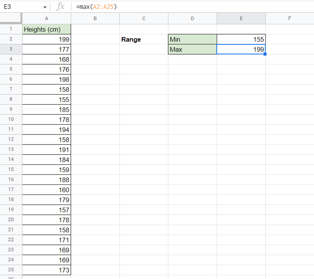Select row 20 header
Image resolution: width=314 pixels, height=279 pixels.
click(11, 220)
